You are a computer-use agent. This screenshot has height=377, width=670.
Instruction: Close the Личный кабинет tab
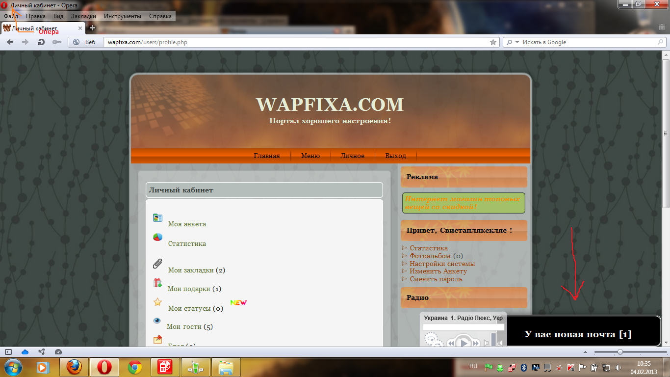[x=80, y=28]
